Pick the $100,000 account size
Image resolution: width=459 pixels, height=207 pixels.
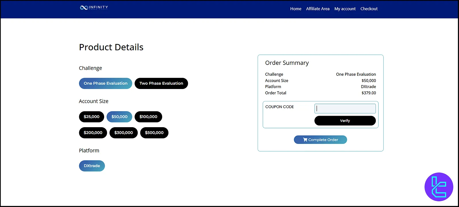(148, 117)
